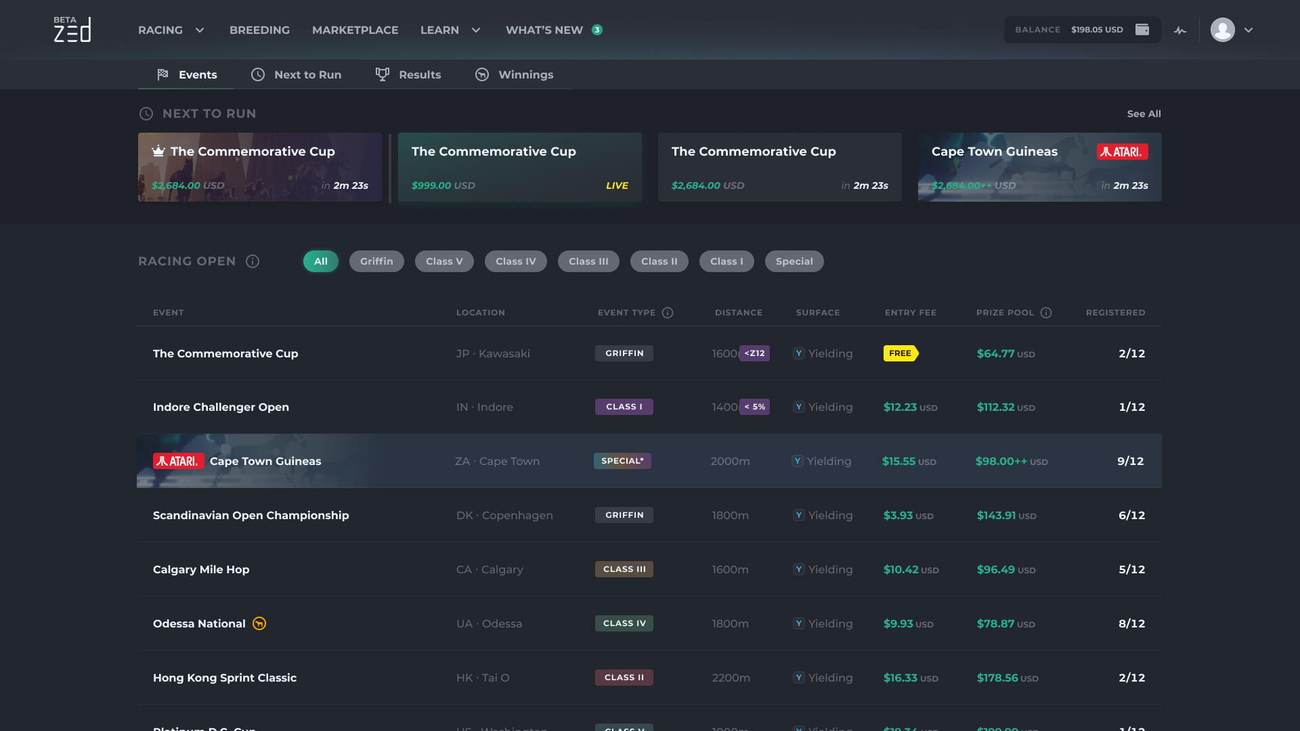Click the activity pulse icon
The height and width of the screenshot is (731, 1300).
(x=1180, y=30)
